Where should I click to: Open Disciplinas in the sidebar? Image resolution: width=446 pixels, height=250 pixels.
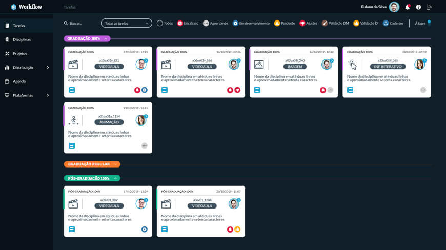(22, 39)
